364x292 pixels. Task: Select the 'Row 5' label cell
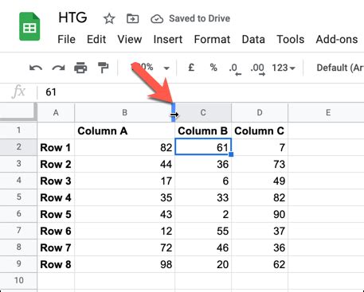pyautogui.click(x=56, y=214)
